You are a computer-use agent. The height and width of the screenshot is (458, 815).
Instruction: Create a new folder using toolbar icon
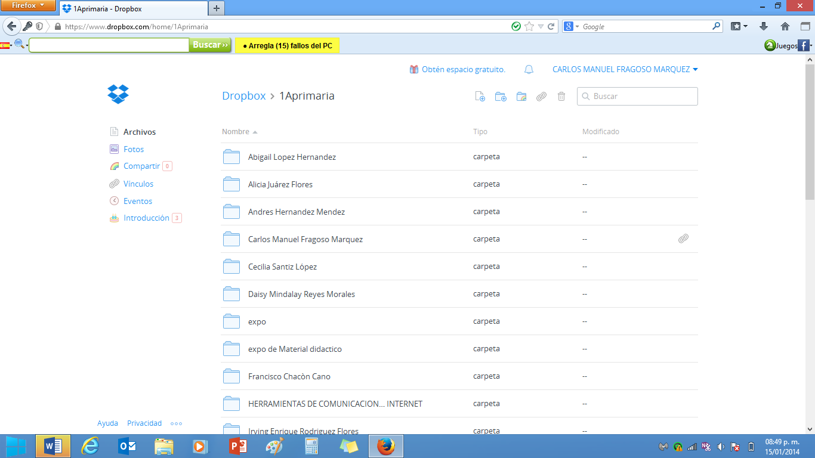point(501,97)
